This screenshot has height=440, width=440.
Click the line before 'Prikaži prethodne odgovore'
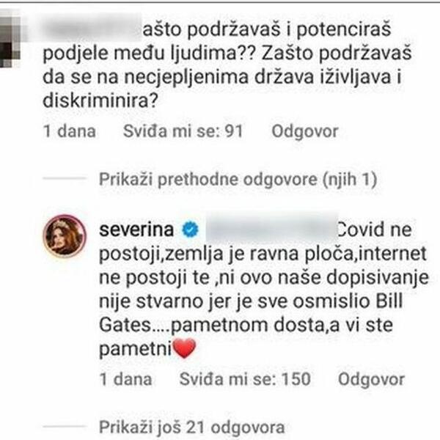pyautogui.click(x=65, y=178)
